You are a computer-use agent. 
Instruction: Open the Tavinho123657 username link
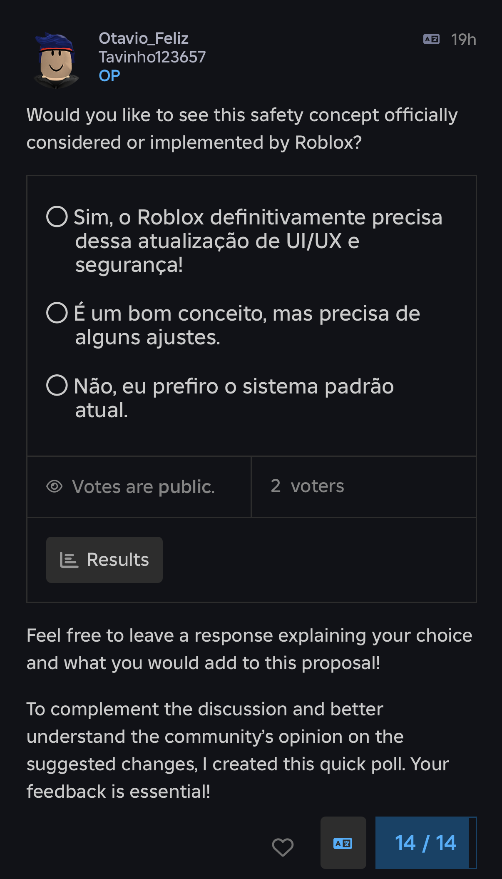pos(152,57)
